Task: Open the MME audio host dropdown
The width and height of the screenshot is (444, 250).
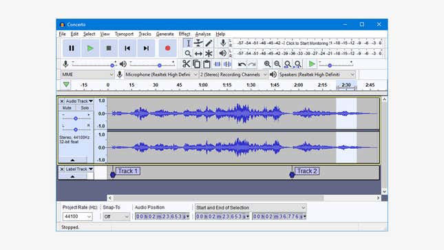Action: 87,74
